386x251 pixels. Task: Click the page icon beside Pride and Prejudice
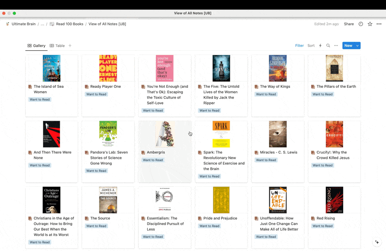200,219
